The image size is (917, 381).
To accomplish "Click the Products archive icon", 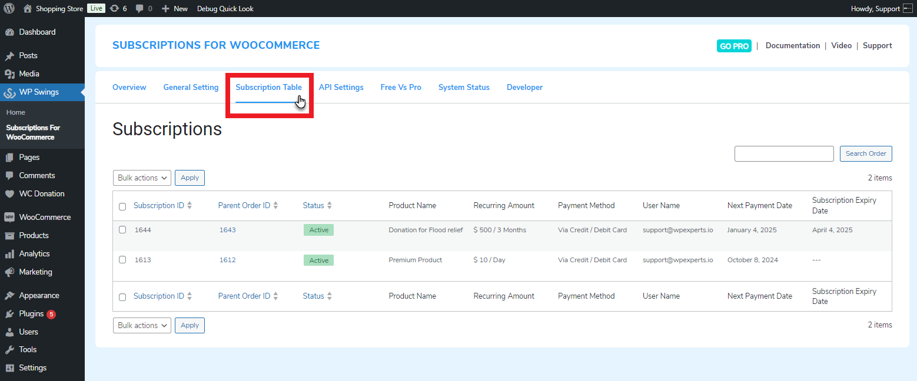I will (9, 236).
